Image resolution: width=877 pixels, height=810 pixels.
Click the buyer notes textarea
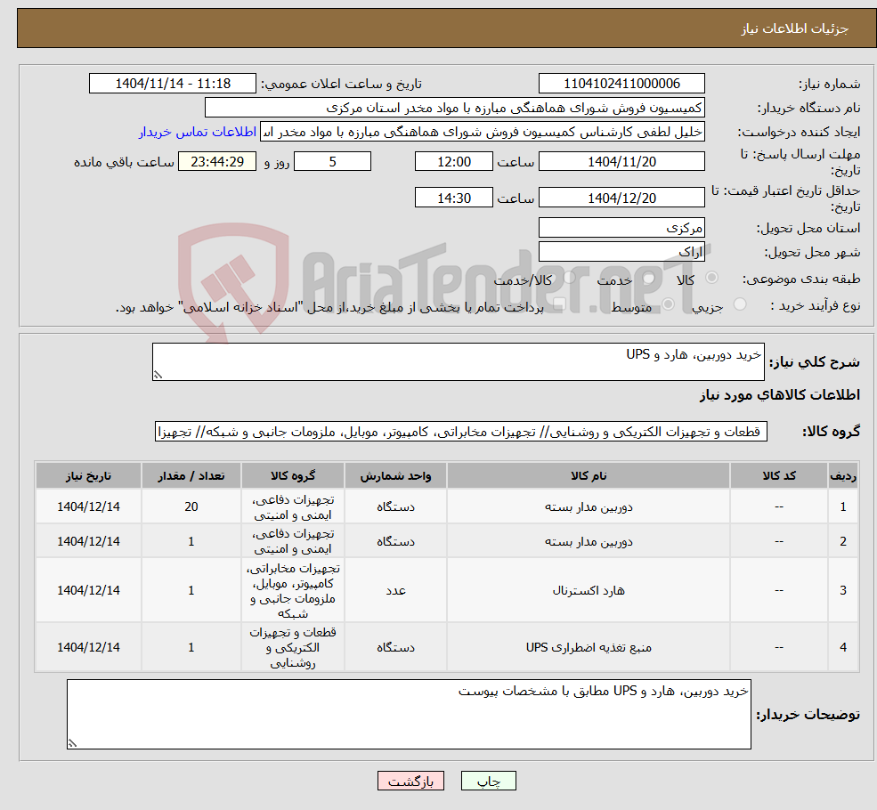tap(409, 715)
